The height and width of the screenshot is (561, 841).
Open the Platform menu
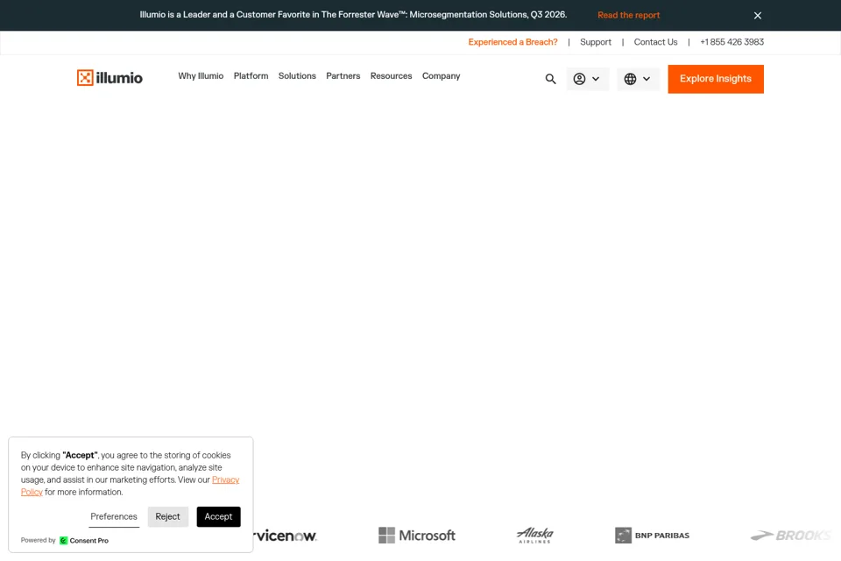pyautogui.click(x=251, y=76)
